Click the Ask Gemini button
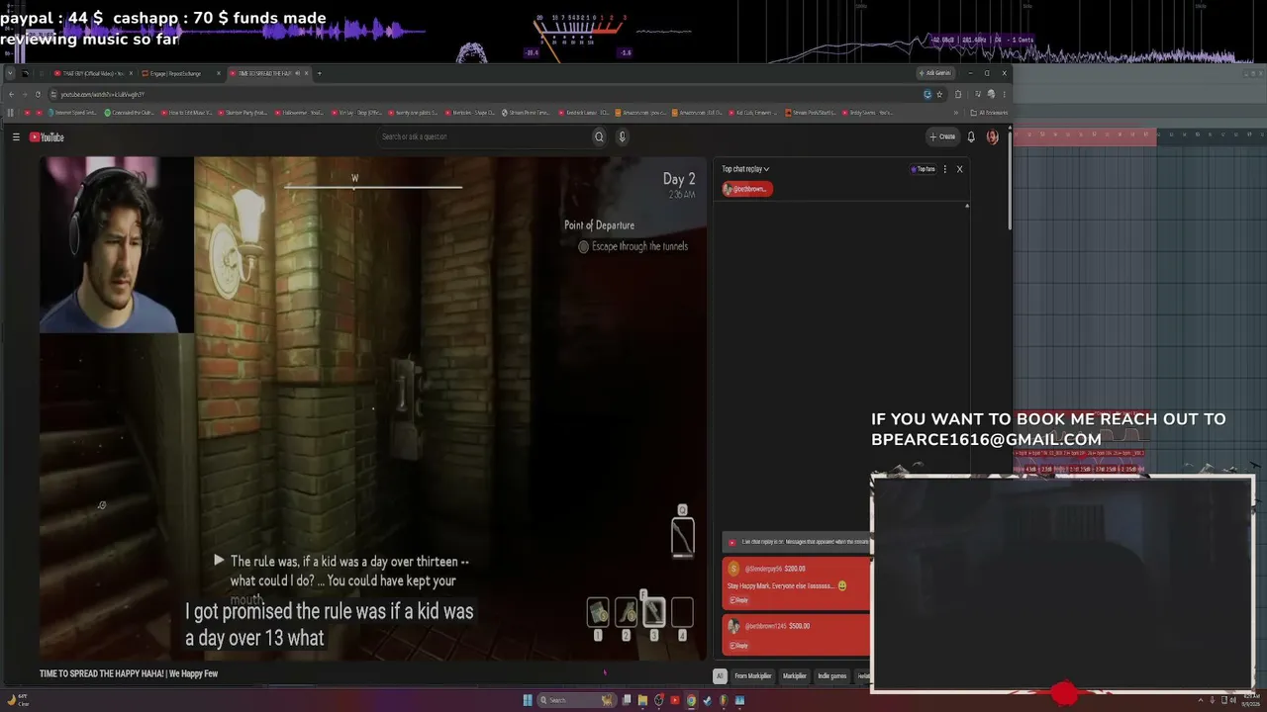 tap(935, 73)
